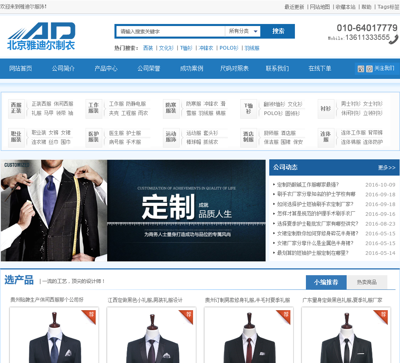Click the 定制 品质人生 tailoring banner
The image size is (400, 363).
[133, 211]
